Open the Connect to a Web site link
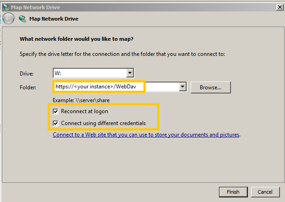This screenshot has height=202, width=285. tap(146, 135)
